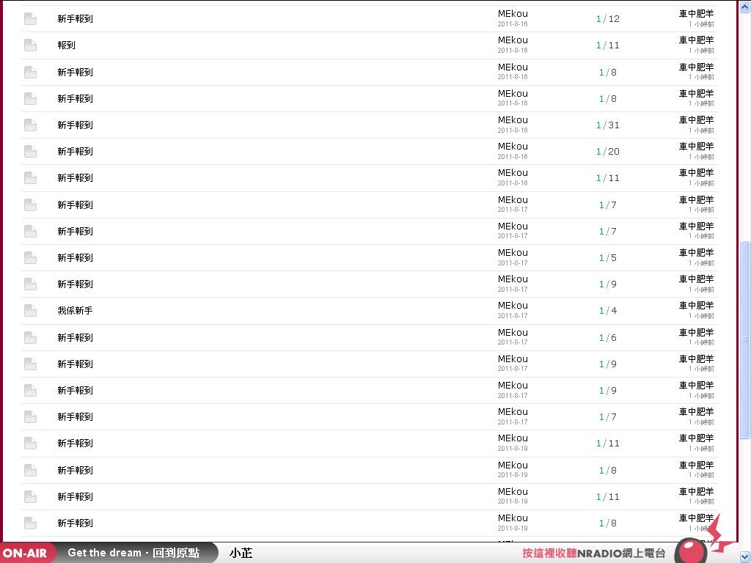This screenshot has width=751, height=563.
Task: Click 按這裡收聽NRADIO網上電台 link
Action: point(593,553)
